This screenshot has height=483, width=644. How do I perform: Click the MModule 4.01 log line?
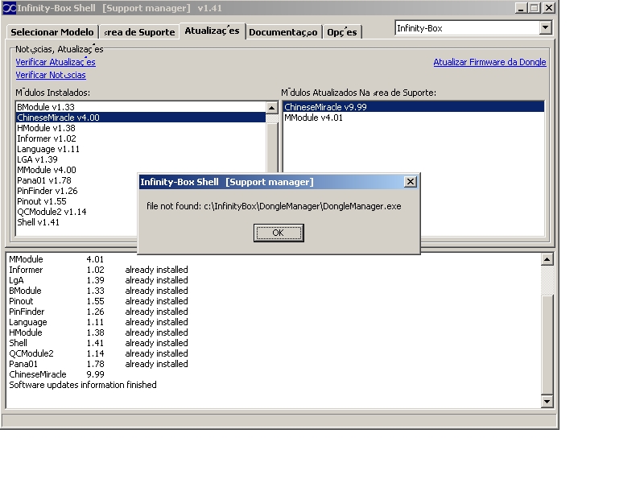pyautogui.click(x=56, y=259)
